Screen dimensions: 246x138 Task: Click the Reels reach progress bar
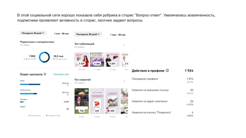(30, 84)
